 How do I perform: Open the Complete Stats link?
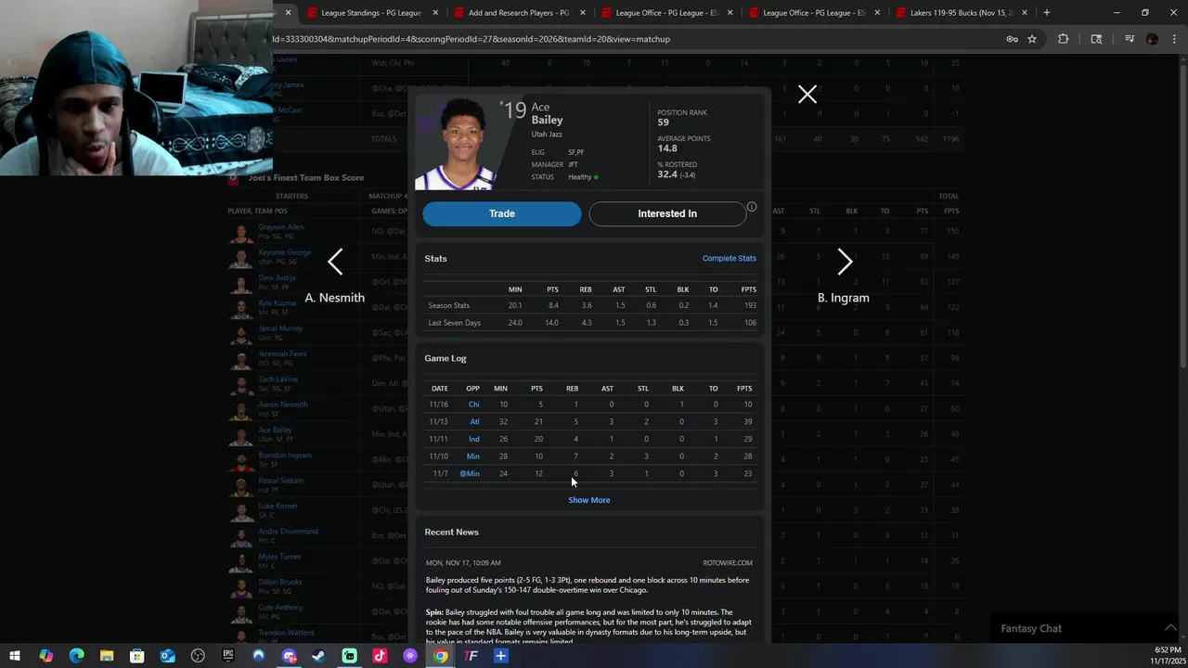pos(730,258)
